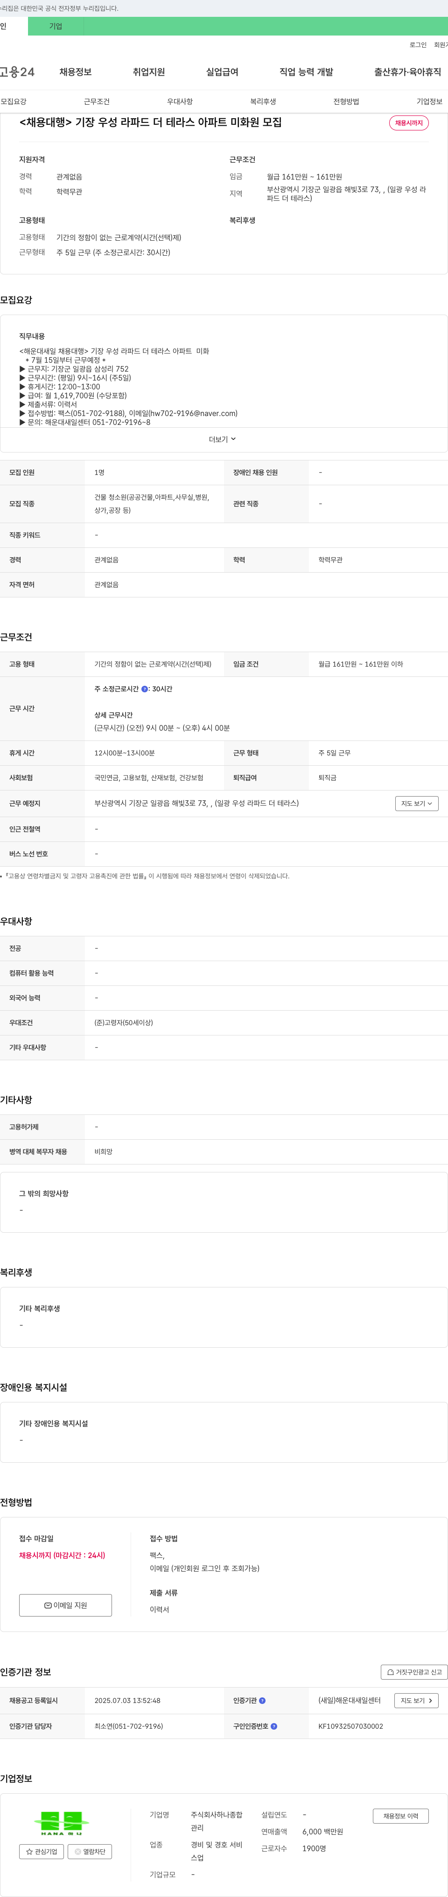Open the 직업 능력 개발 menu
This screenshot has height=1897, width=448.
(306, 72)
